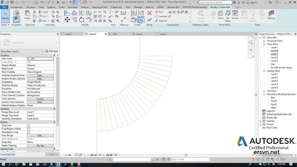
Task: Click the view scale 1:100 in view control bar
Action: pyautogui.click(x=68, y=155)
